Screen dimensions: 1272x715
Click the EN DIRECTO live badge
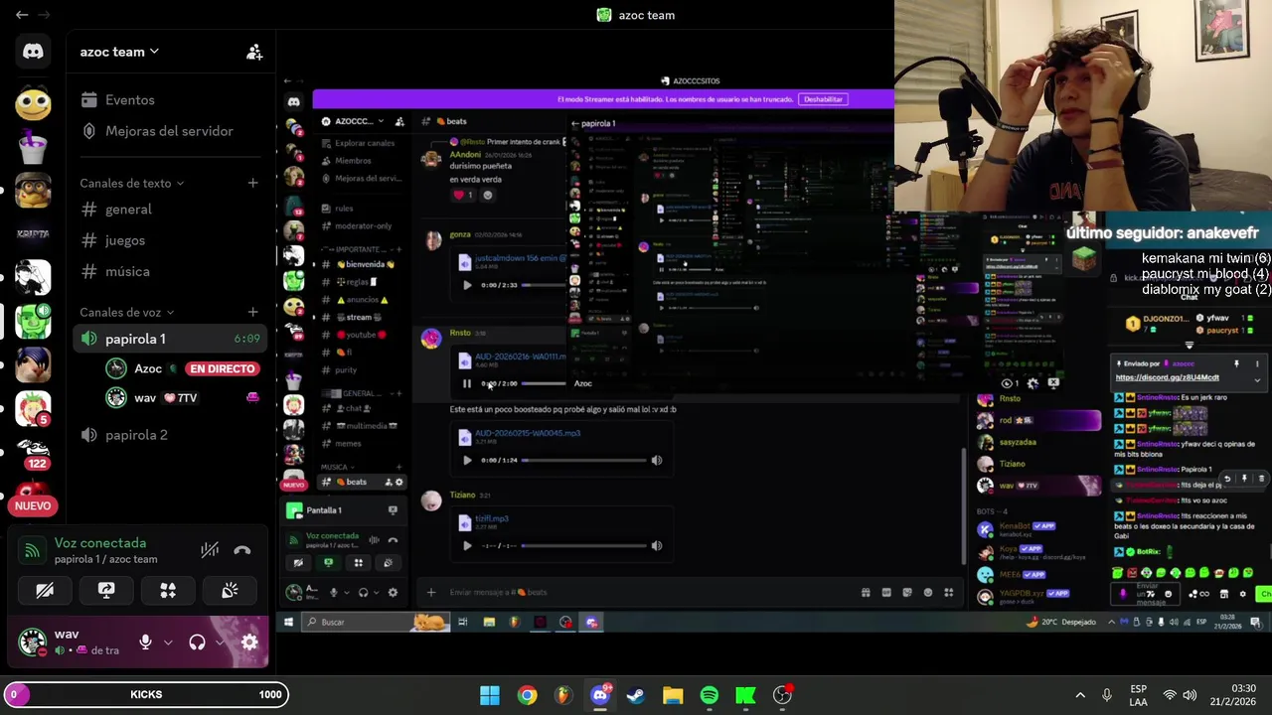223,368
